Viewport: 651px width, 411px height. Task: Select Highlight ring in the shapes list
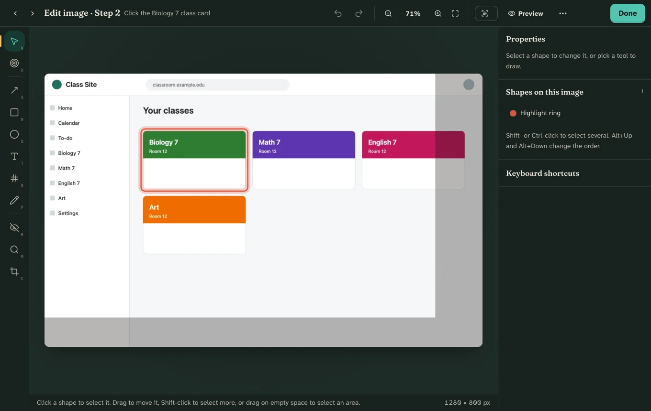(x=574, y=113)
